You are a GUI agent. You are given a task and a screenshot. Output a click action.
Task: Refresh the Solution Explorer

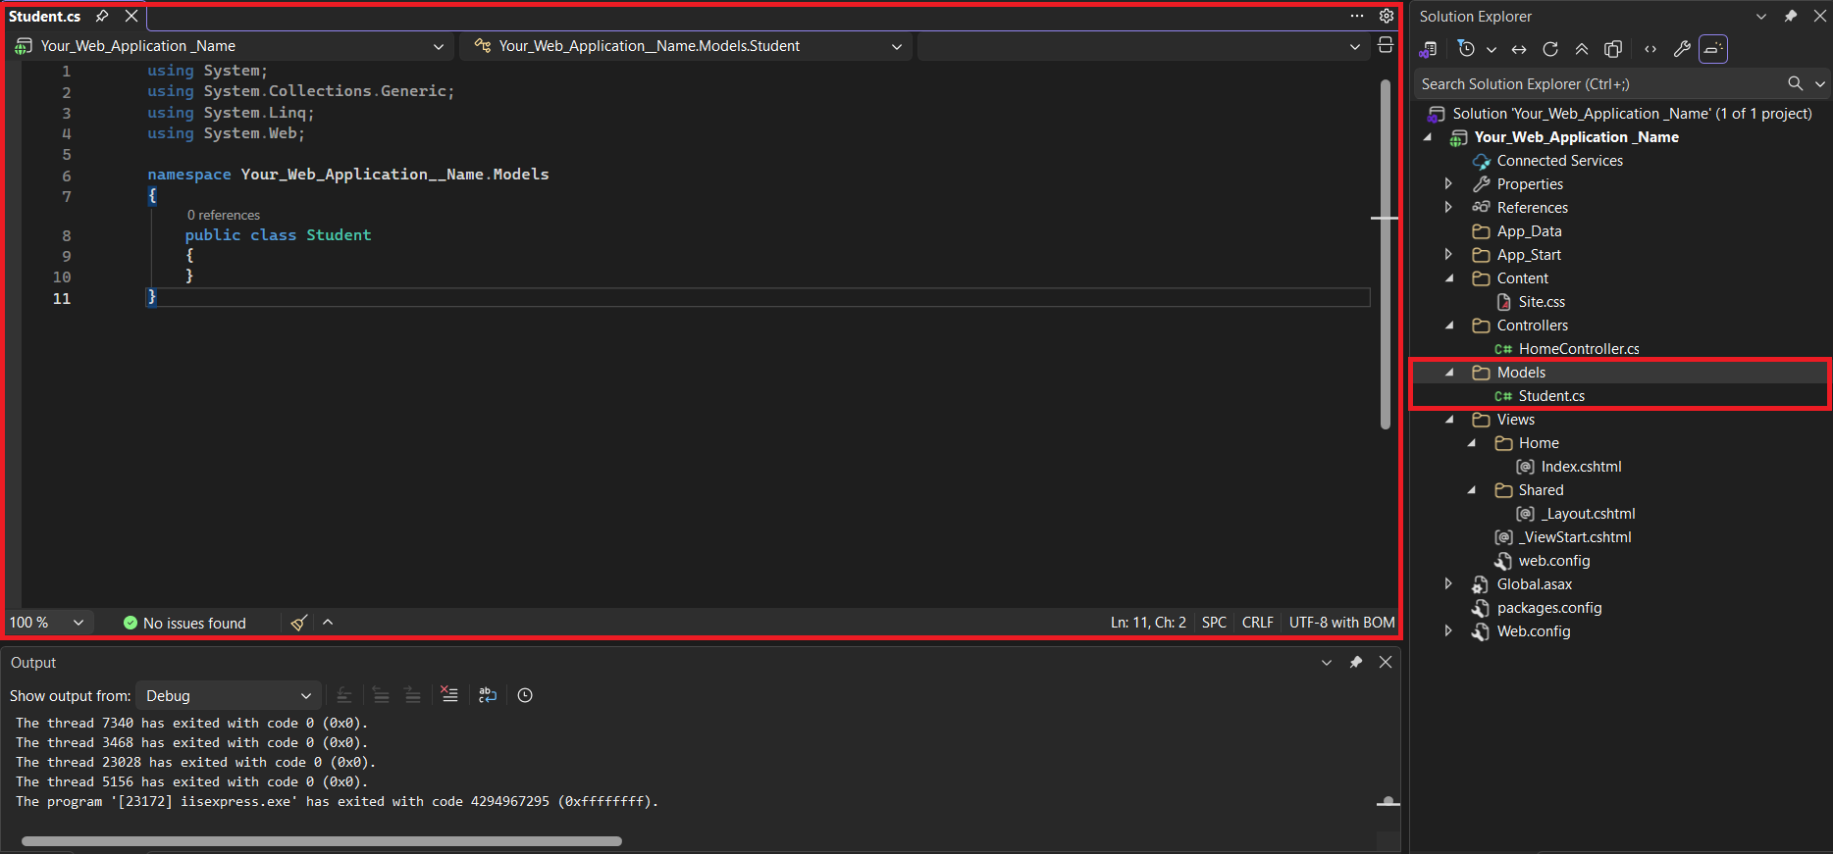(1550, 49)
